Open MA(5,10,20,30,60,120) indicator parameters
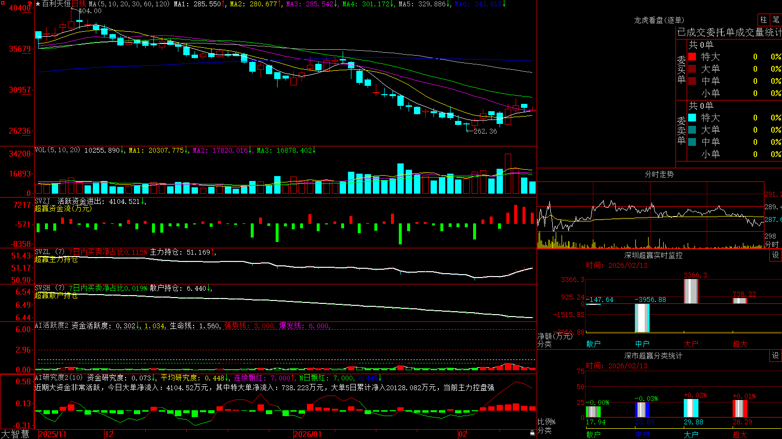This screenshot has width=782, height=439. pos(129,4)
